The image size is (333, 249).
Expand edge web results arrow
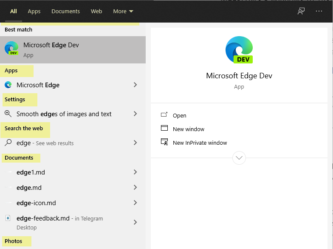coord(135,143)
